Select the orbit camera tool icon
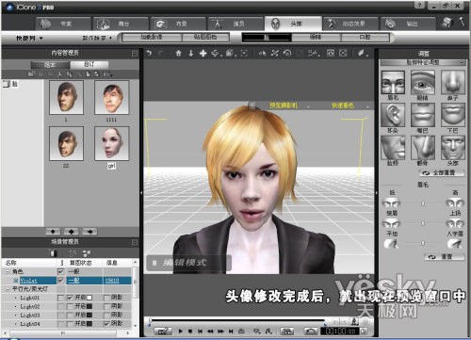The height and width of the screenshot is (340, 471). point(215,53)
